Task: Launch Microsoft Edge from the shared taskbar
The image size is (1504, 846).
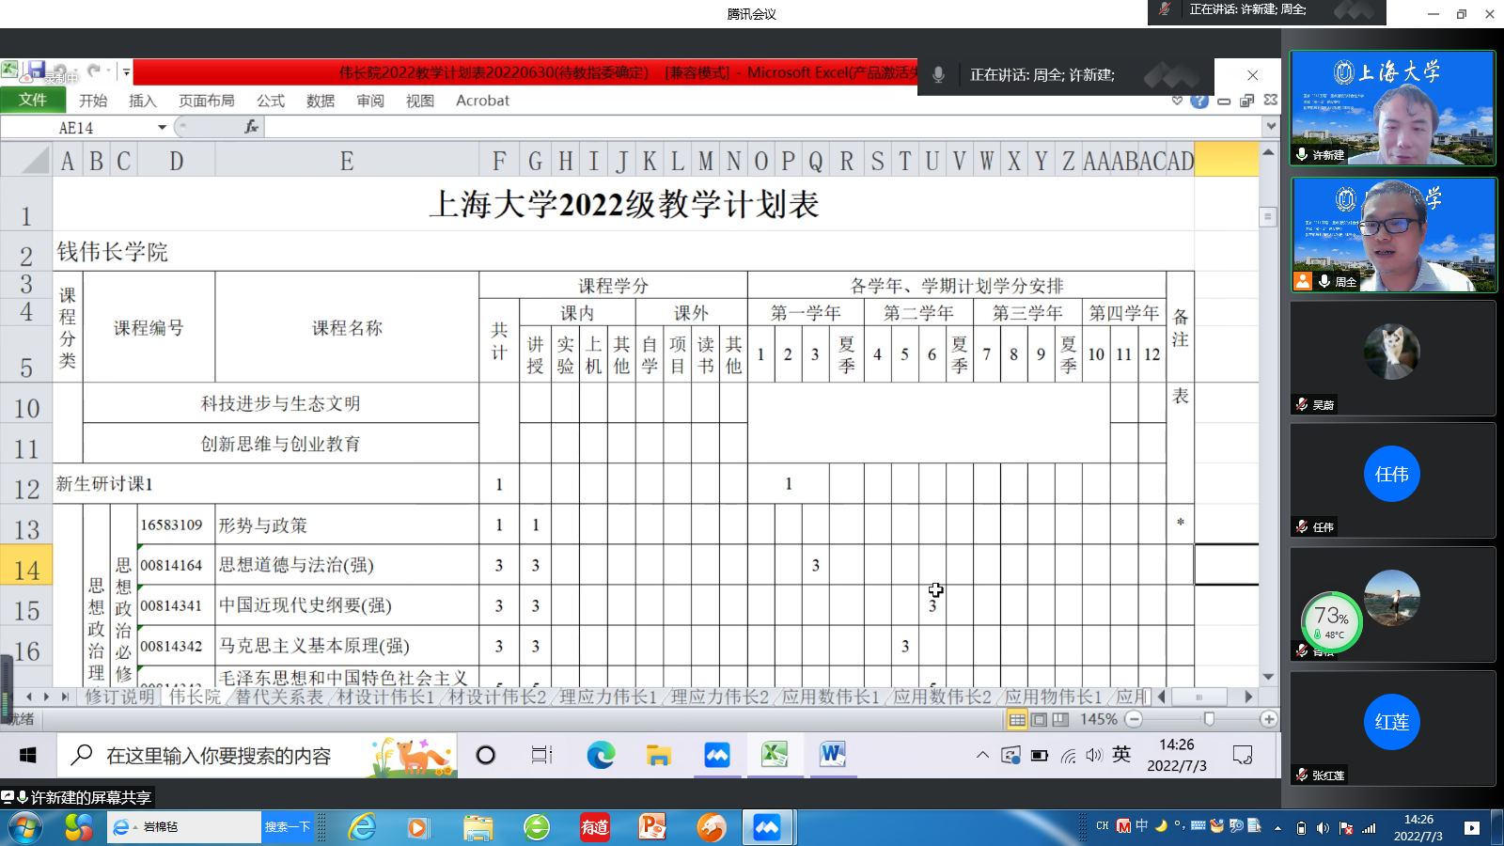Action: [x=601, y=755]
